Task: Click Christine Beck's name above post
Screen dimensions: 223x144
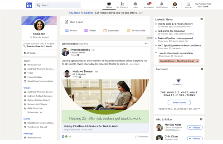Action: click(x=70, y=44)
